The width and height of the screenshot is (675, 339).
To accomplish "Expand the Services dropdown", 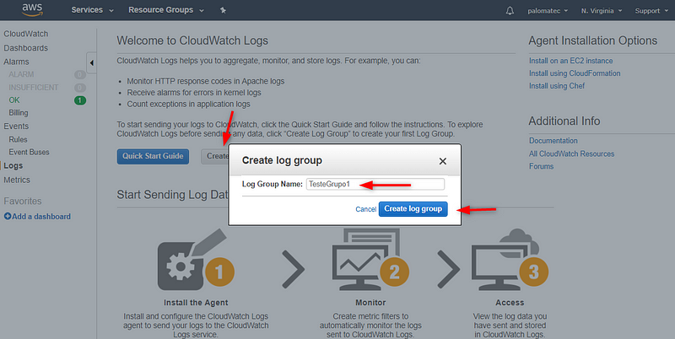I will coord(92,10).
